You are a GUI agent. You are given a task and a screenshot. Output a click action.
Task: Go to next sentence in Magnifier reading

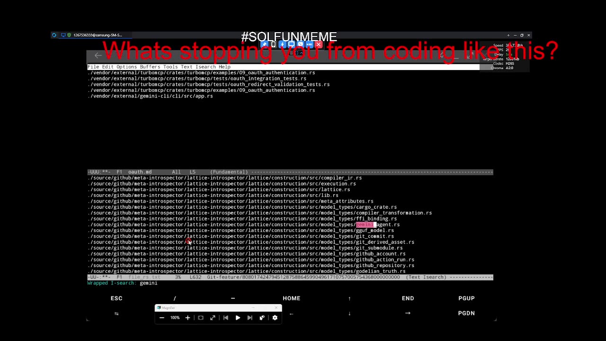(x=250, y=318)
